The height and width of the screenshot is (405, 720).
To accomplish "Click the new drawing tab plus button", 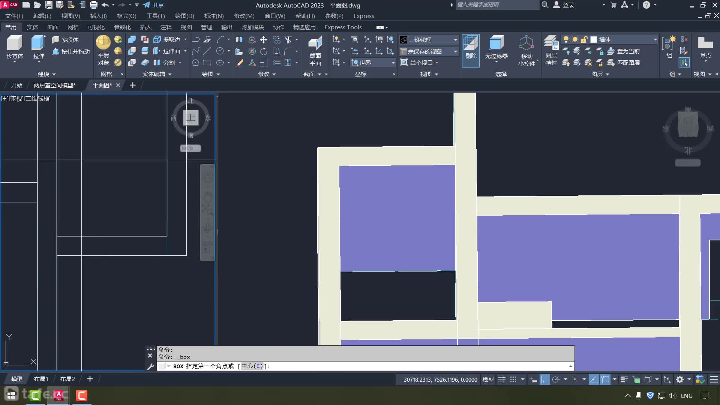I will 132,85.
